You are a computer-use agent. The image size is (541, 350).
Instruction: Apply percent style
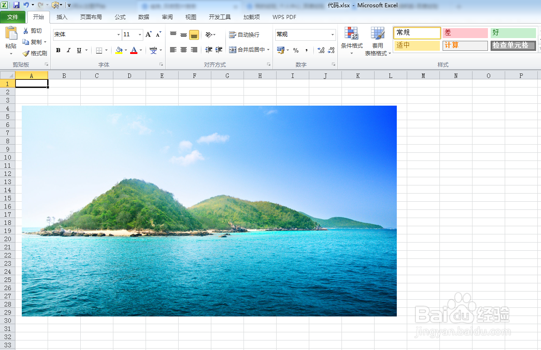click(x=296, y=50)
